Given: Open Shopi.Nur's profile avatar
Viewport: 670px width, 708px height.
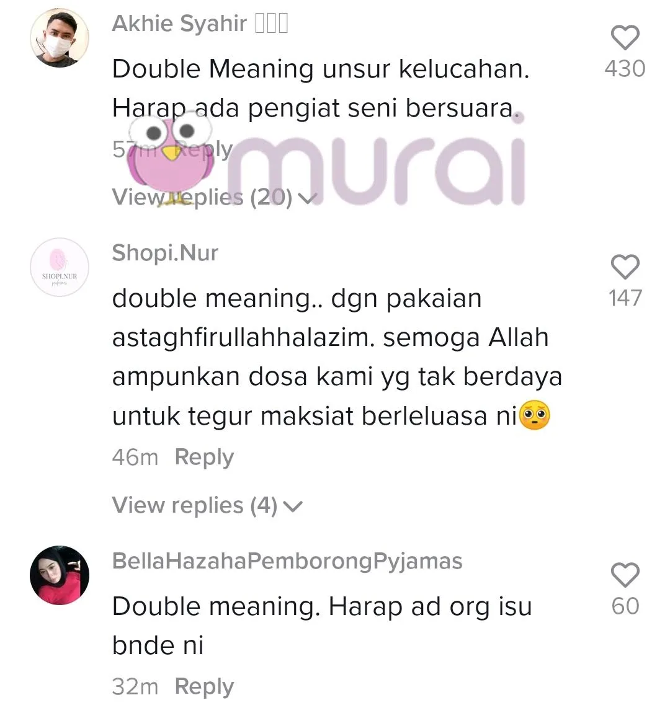Looking at the screenshot, I should 59,267.
